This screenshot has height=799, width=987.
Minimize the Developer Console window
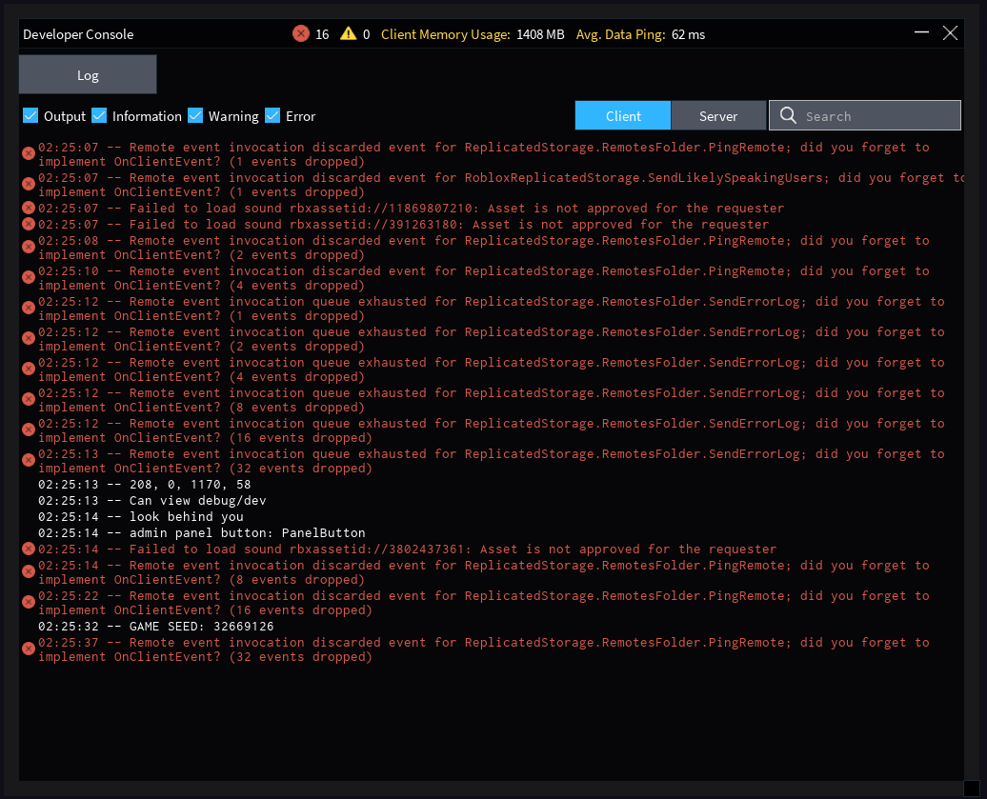[x=921, y=32]
